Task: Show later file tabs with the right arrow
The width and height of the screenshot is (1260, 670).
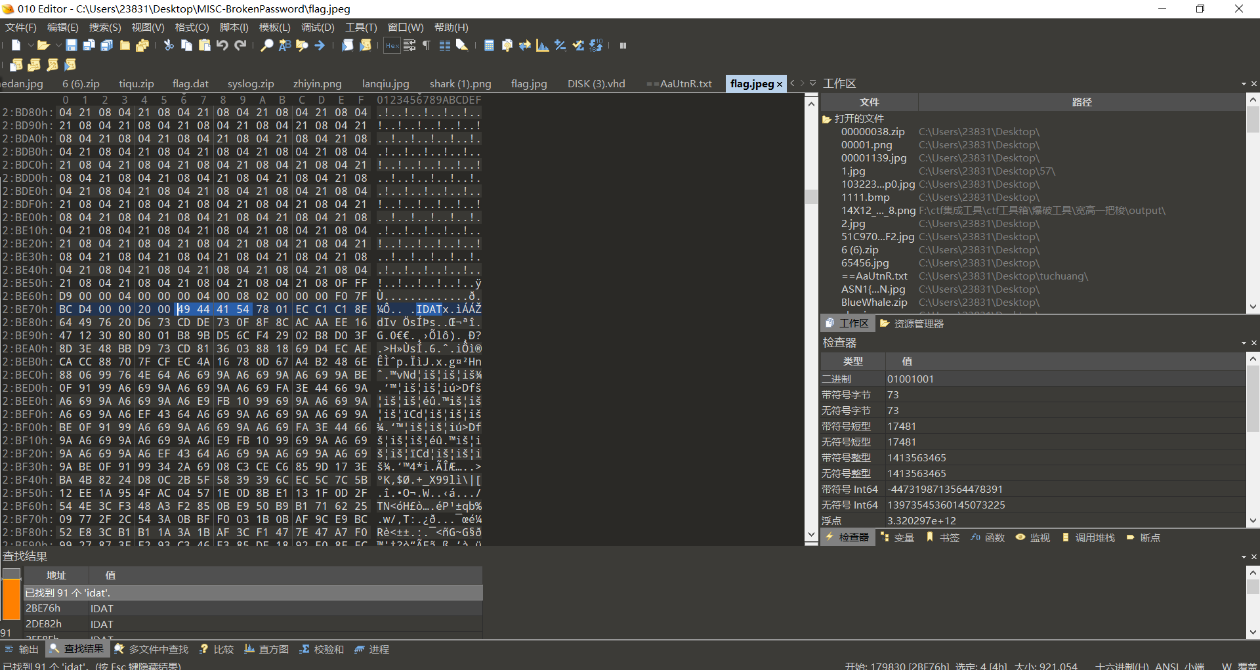Action: coord(803,83)
